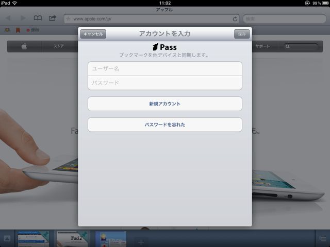The width and height of the screenshot is (330, 247).
Task: Tap the ブックマークを他デバイスと同期します text
Action: 164,55
